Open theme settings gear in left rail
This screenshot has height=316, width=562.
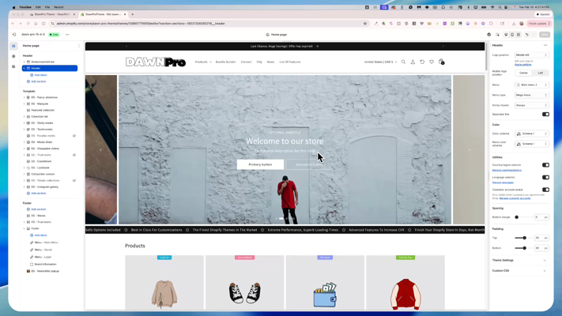pos(13,56)
